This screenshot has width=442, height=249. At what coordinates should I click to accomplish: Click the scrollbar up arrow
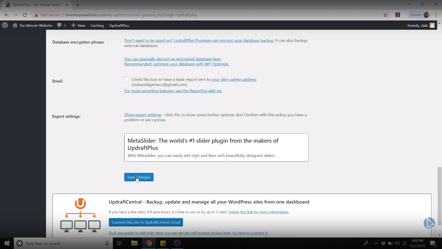pyautogui.click(x=440, y=23)
